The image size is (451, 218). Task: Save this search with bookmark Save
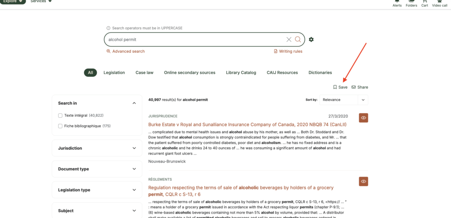click(x=340, y=87)
